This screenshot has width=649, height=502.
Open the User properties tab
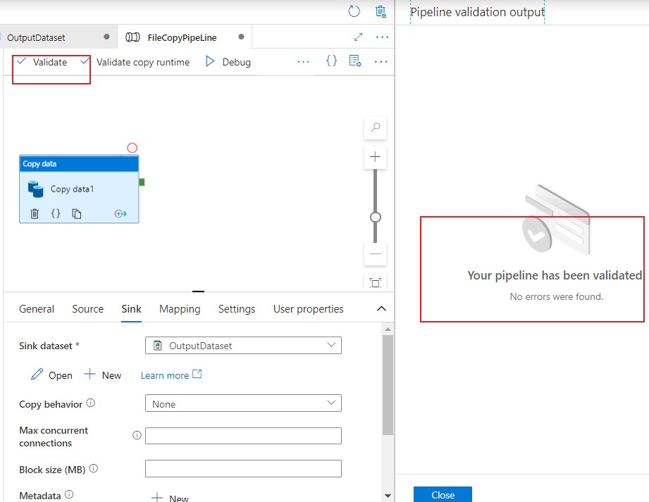pyautogui.click(x=309, y=309)
